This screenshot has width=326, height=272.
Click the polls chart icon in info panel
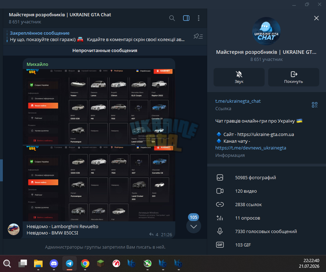(x=220, y=218)
